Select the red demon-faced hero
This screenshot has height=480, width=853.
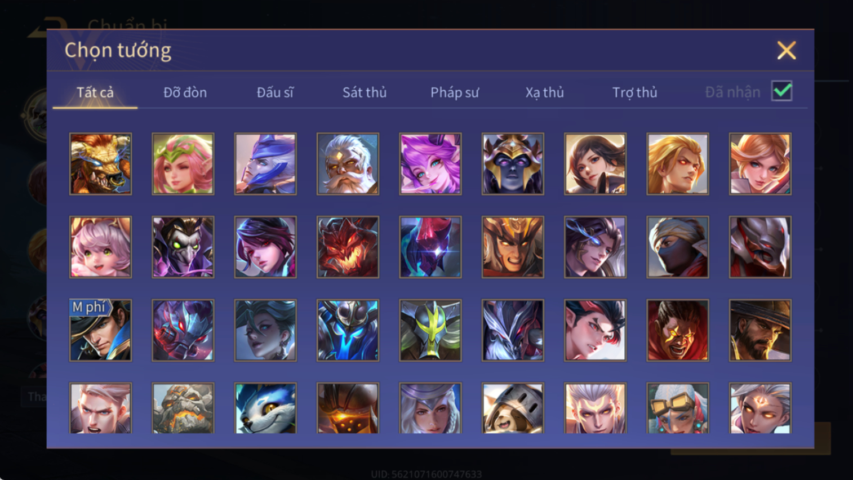(348, 247)
